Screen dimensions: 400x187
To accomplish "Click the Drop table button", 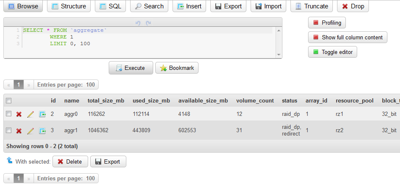I will [x=353, y=6].
